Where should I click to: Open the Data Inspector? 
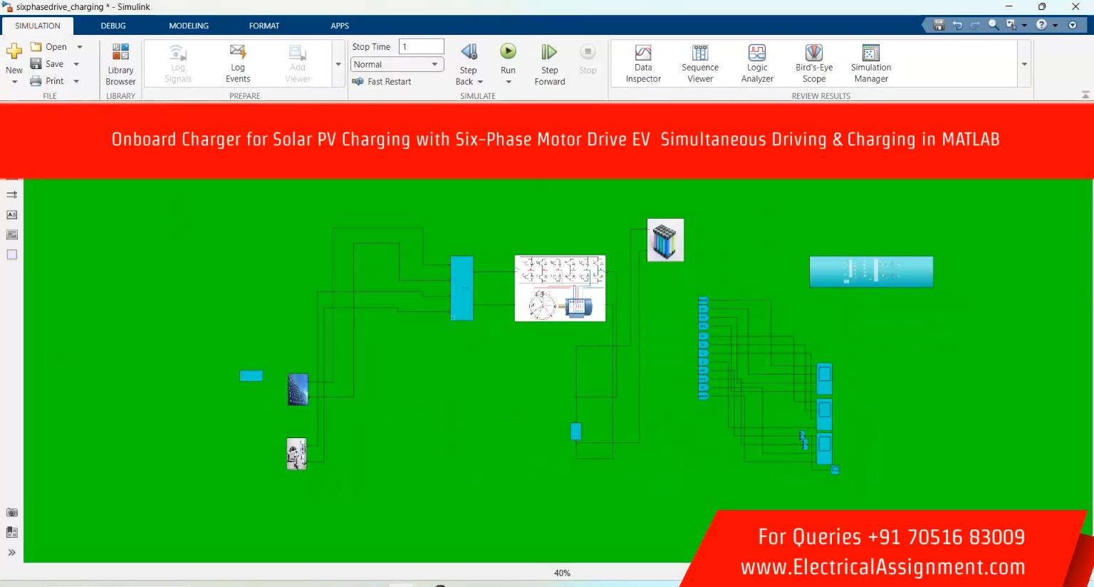(643, 63)
